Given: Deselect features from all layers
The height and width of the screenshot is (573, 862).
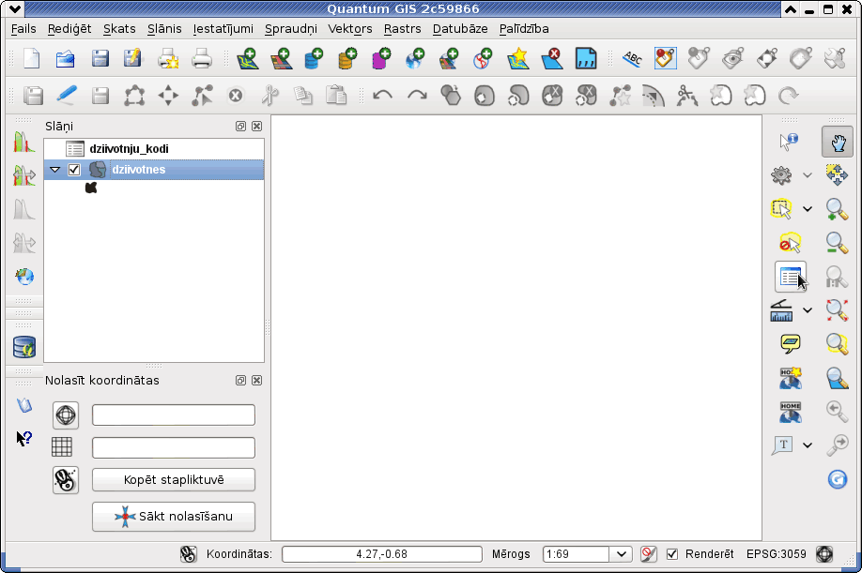Looking at the screenshot, I should tap(791, 243).
